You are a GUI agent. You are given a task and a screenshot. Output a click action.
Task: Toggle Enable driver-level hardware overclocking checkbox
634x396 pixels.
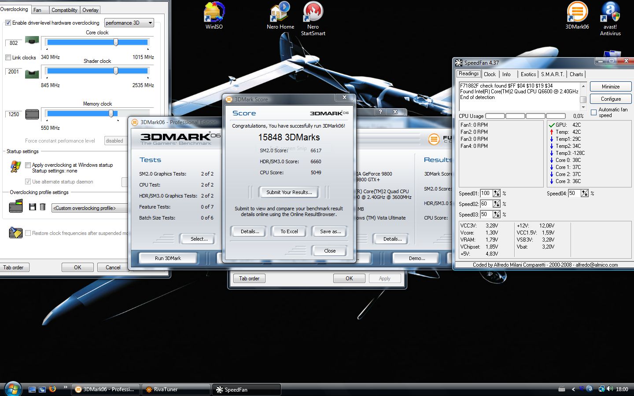(x=8, y=23)
